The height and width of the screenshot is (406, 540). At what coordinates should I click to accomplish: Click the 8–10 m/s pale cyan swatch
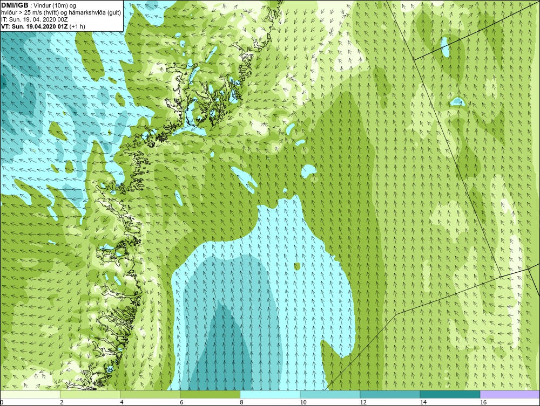click(270, 394)
